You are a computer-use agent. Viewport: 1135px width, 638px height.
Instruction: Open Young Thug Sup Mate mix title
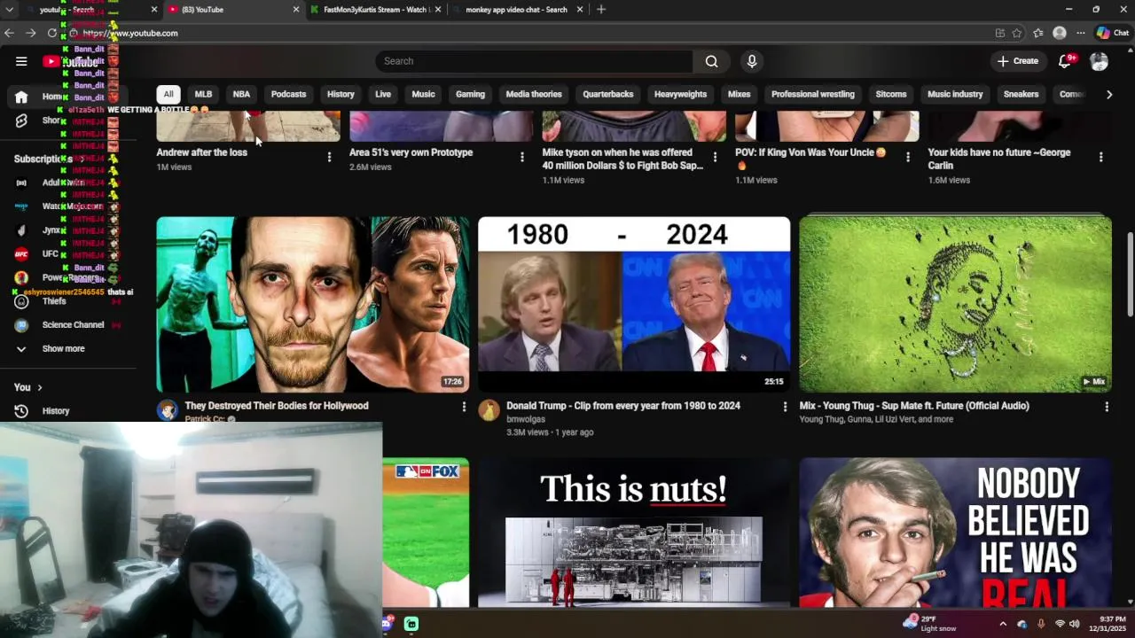(x=914, y=406)
